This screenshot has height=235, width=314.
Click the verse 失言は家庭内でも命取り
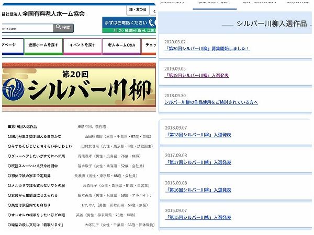(29, 205)
